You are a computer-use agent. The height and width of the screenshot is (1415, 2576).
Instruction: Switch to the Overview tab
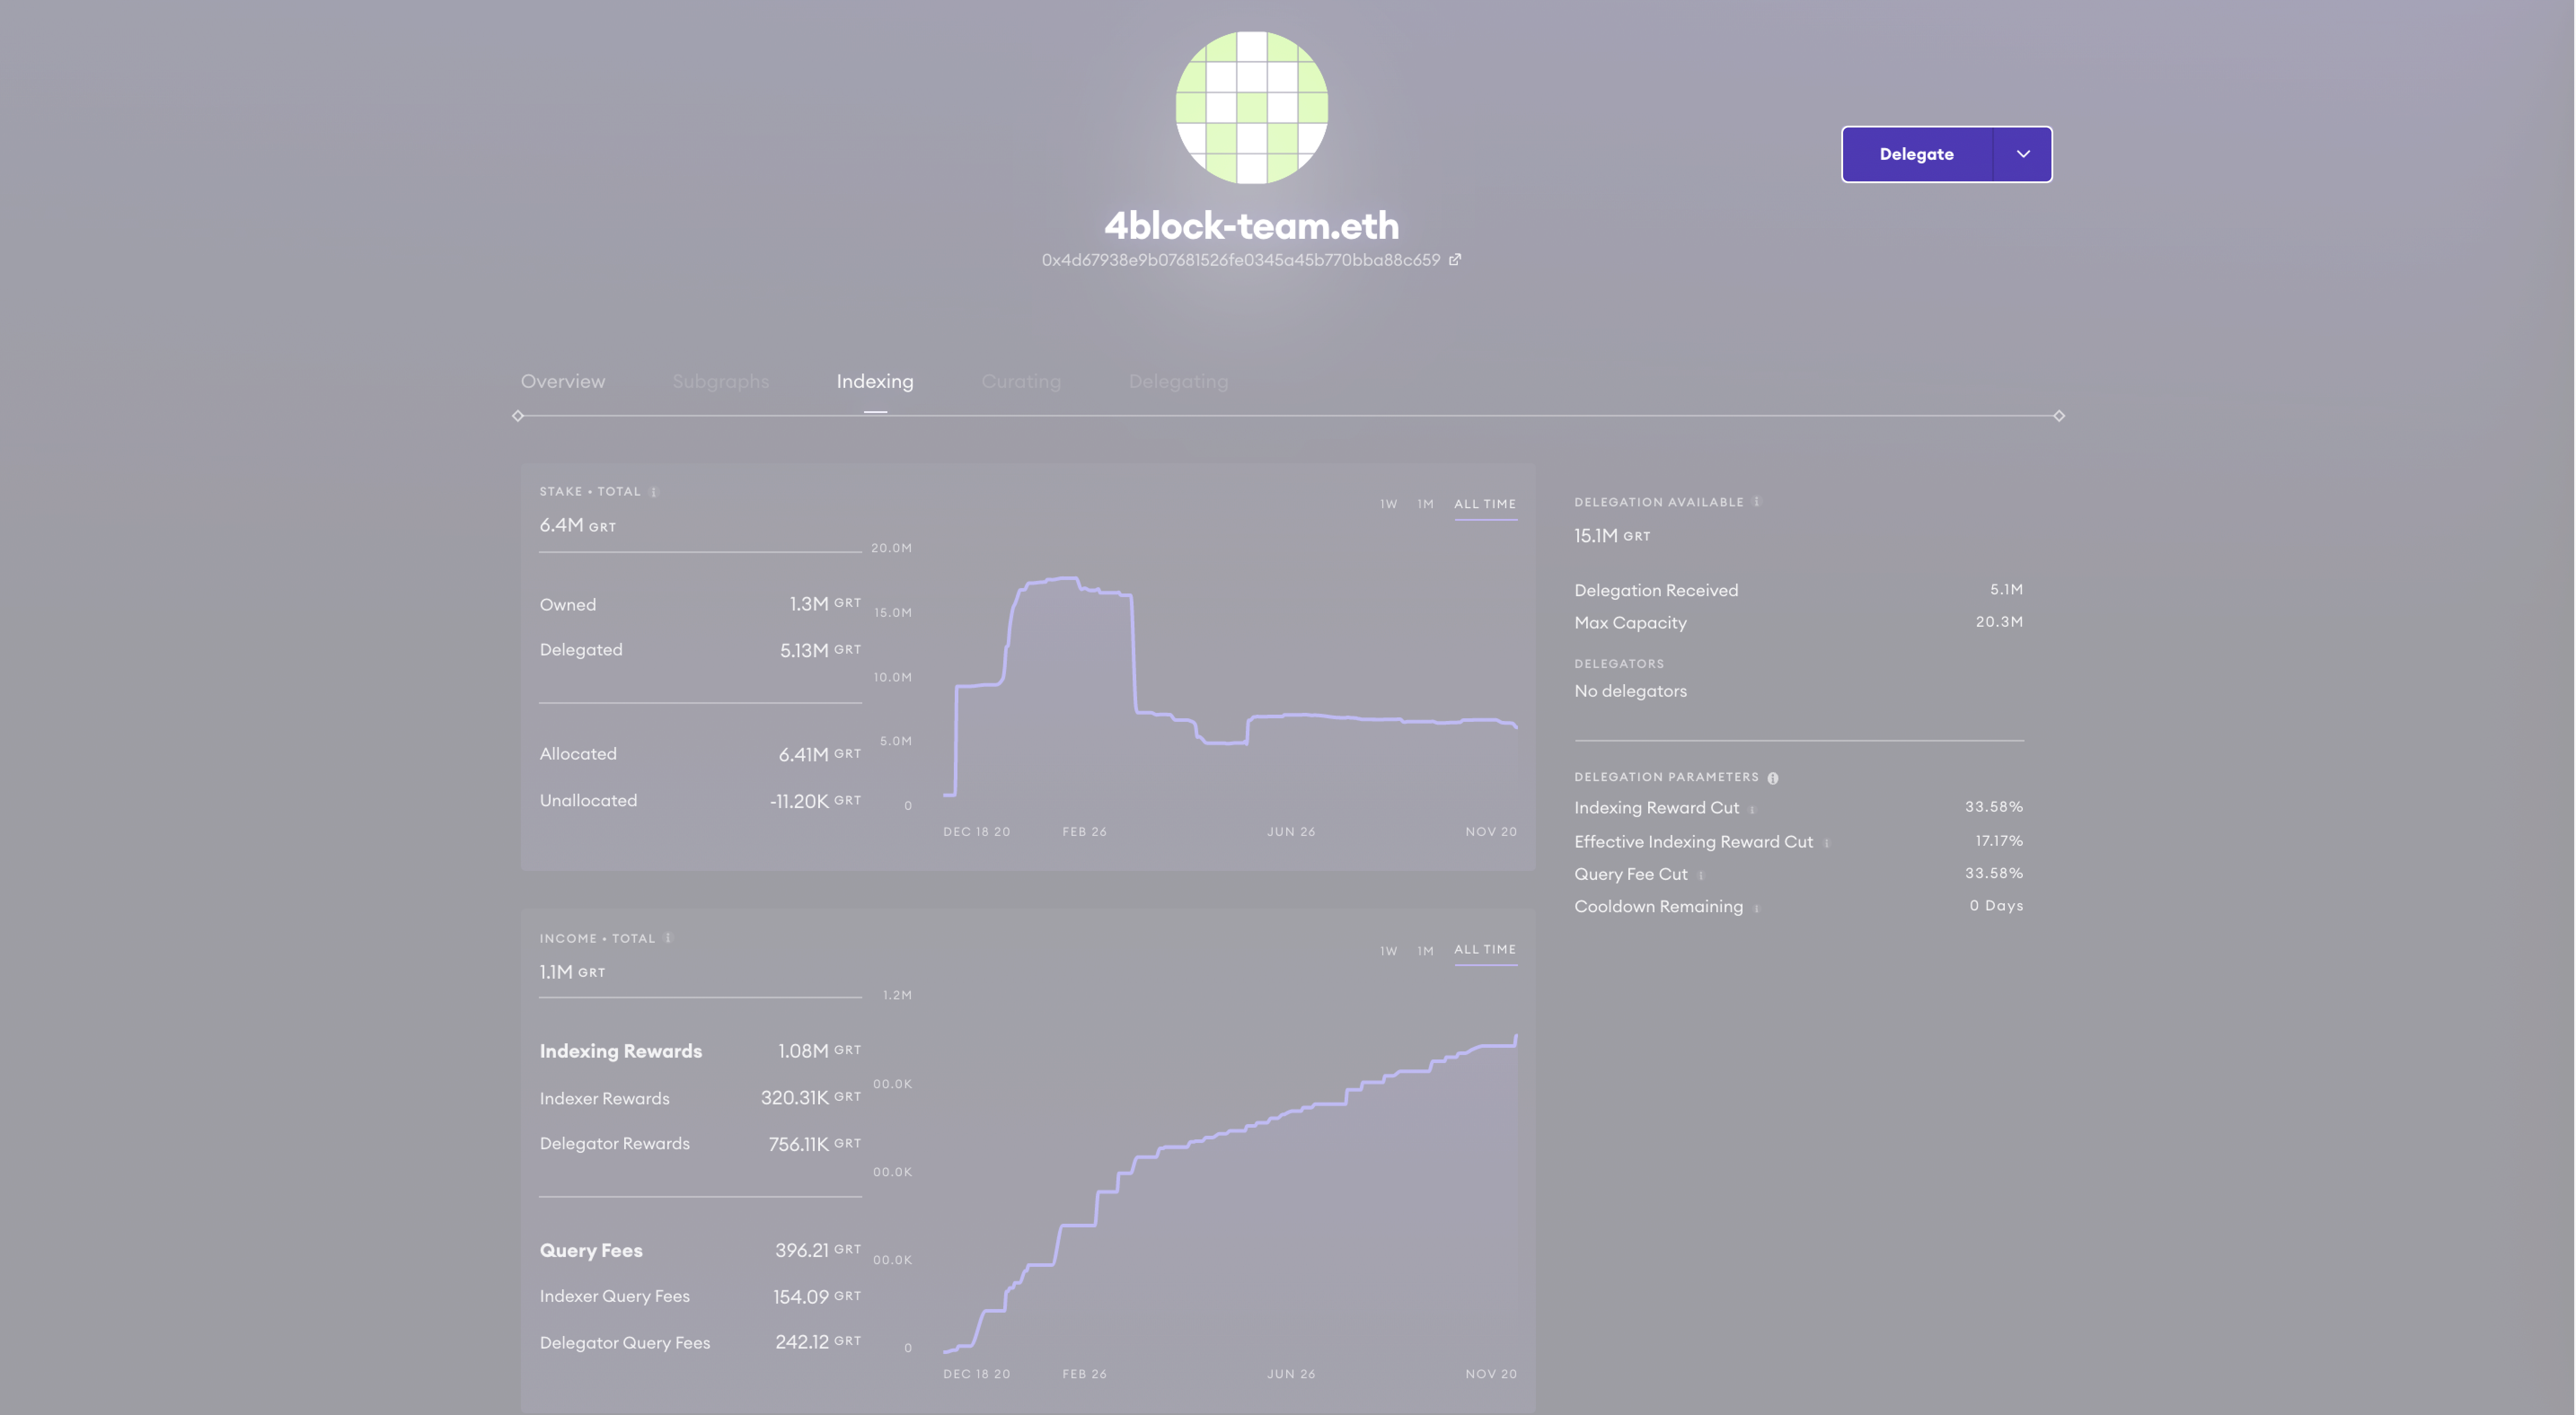coord(563,381)
